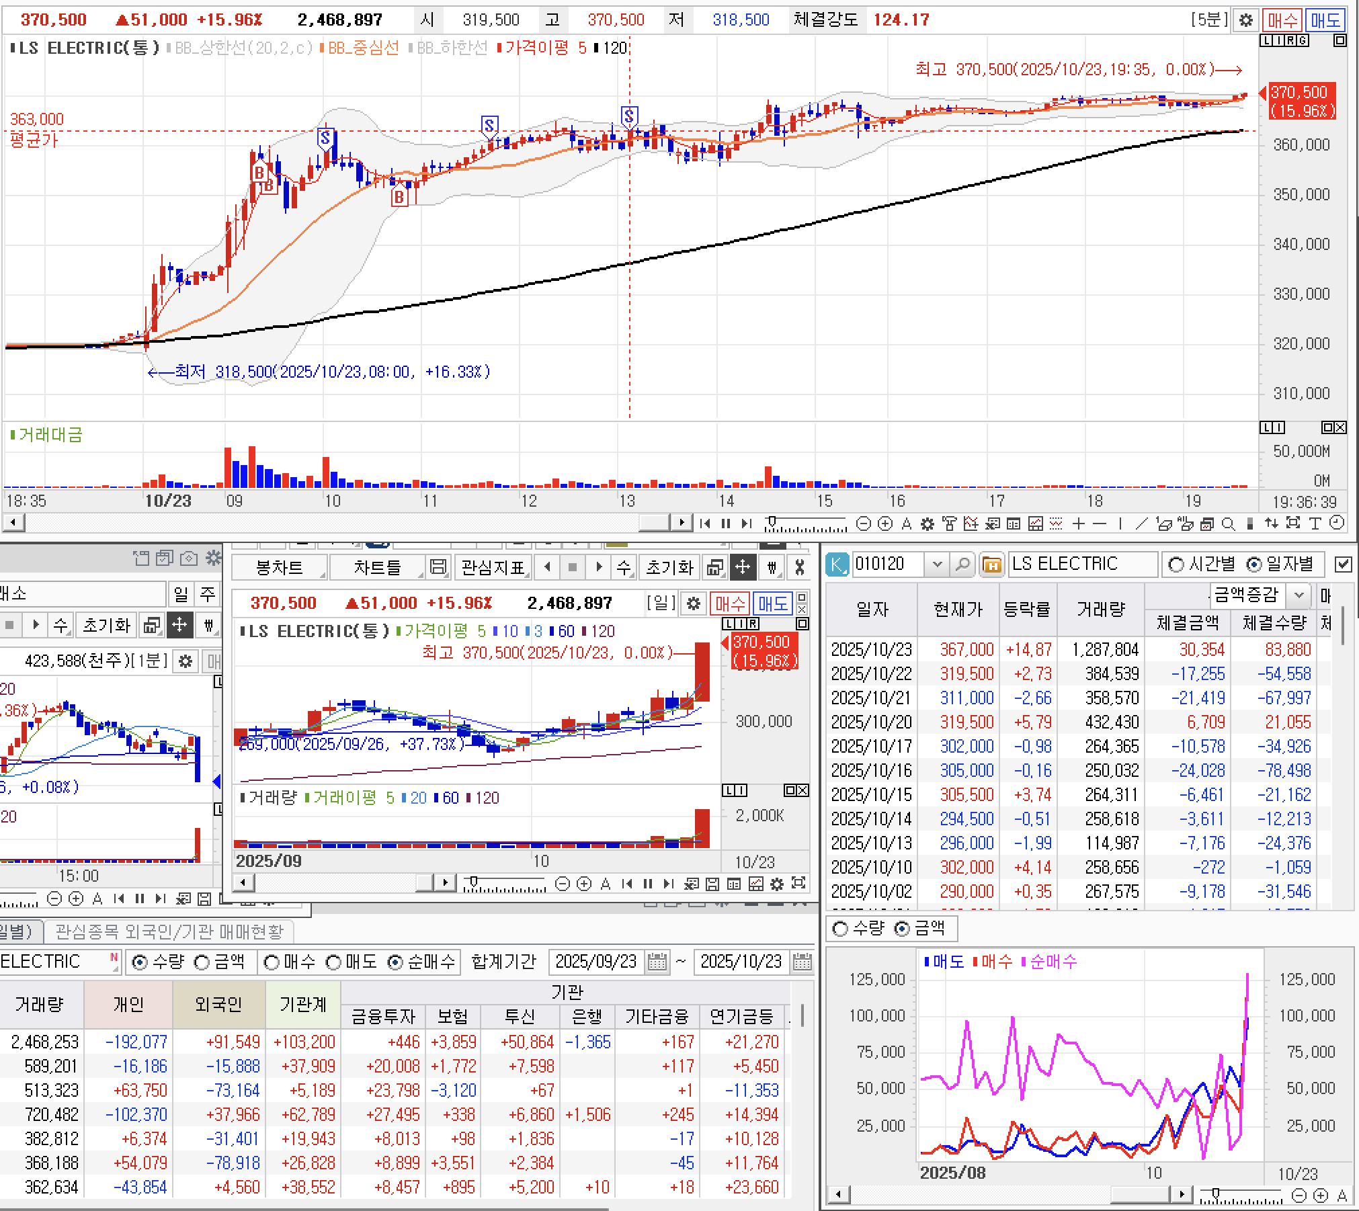Click the diagonal trend line drawing tool
1359x1211 pixels.
click(1141, 524)
